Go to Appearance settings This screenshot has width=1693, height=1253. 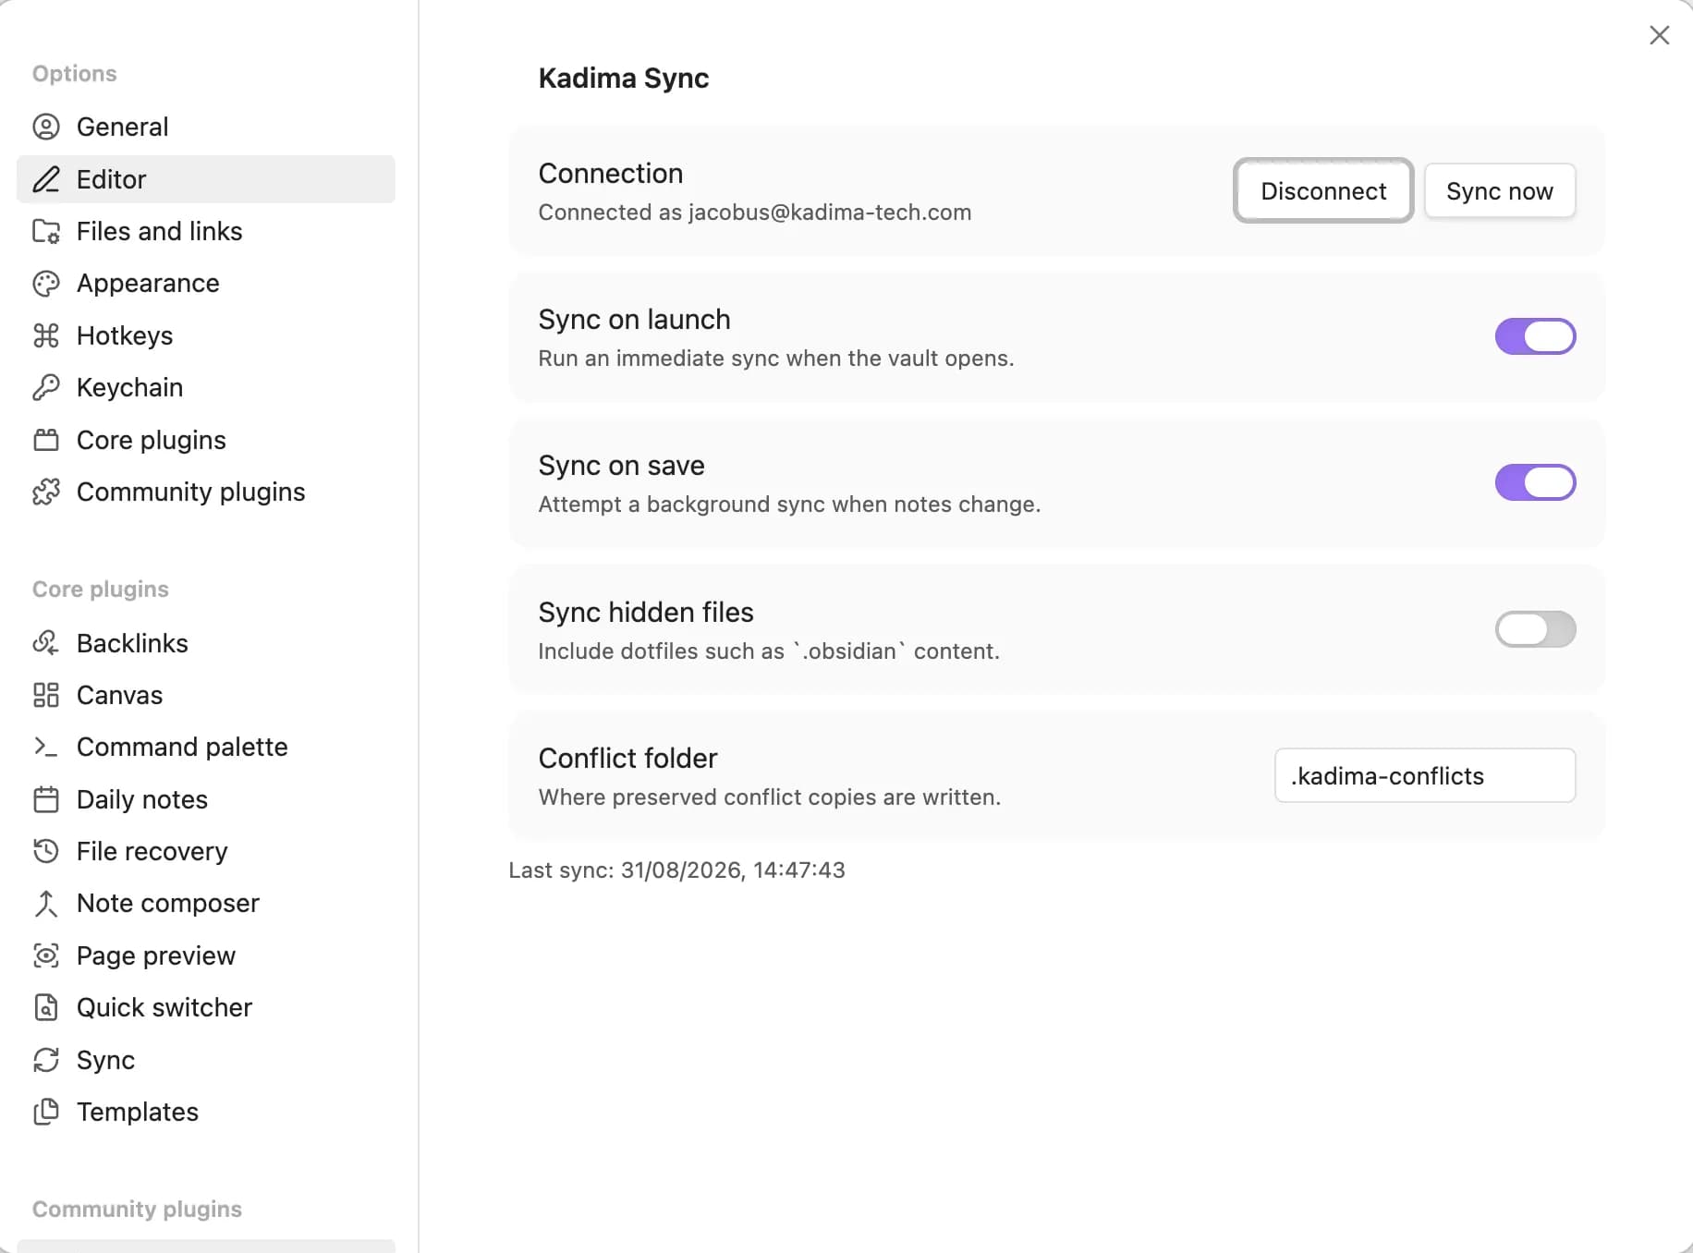tap(206, 284)
